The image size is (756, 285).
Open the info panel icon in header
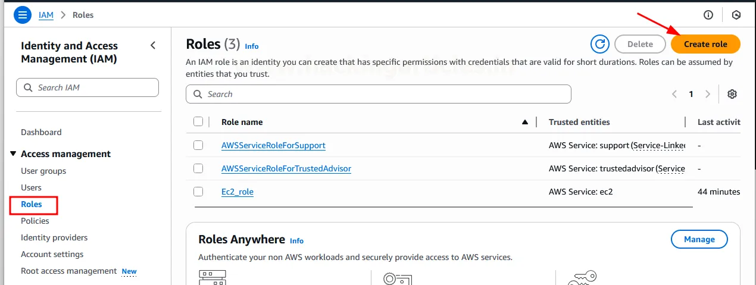click(x=708, y=15)
